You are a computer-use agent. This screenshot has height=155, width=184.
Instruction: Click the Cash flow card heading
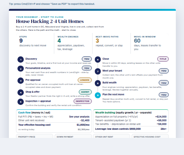tap(34, 113)
